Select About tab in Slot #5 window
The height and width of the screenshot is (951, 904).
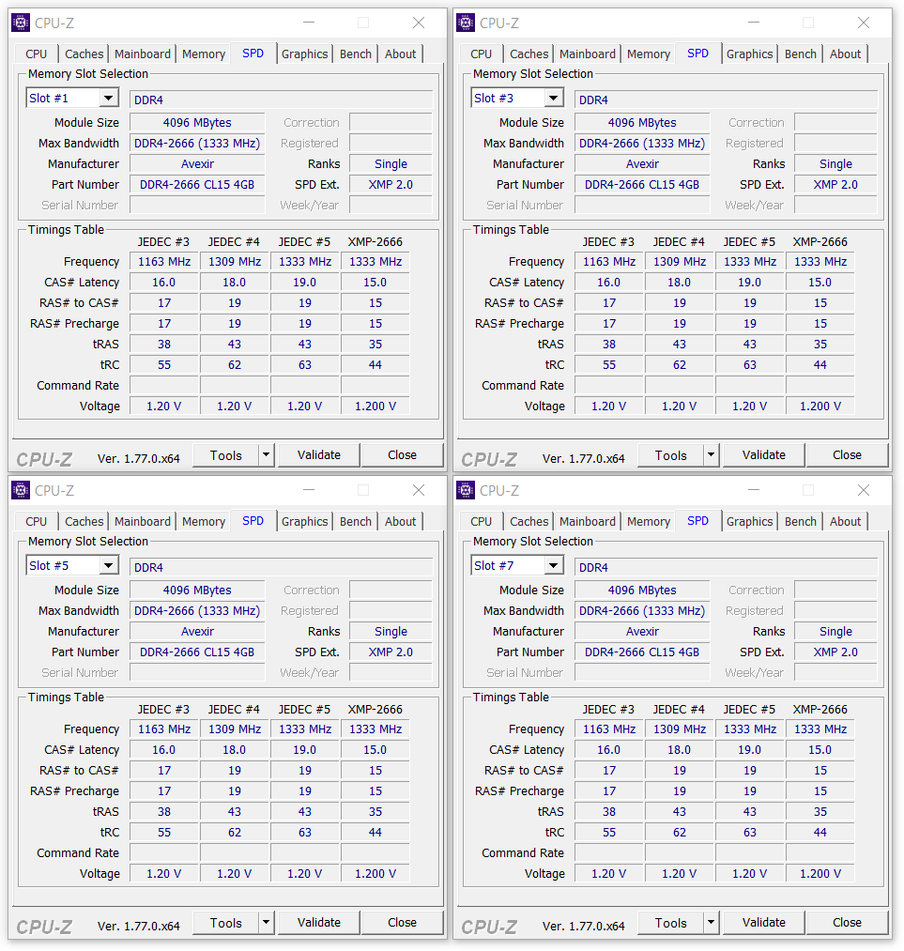(400, 522)
